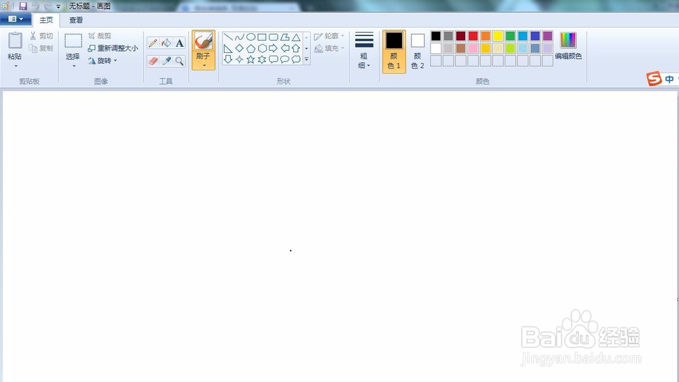
Task: Activate Color 1 (颜色 1) button
Action: coord(394,51)
